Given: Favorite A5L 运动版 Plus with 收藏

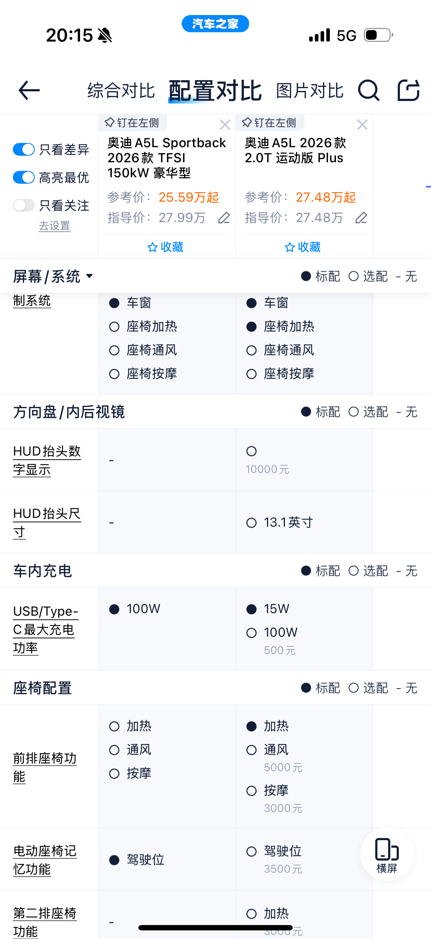Looking at the screenshot, I should click(303, 247).
